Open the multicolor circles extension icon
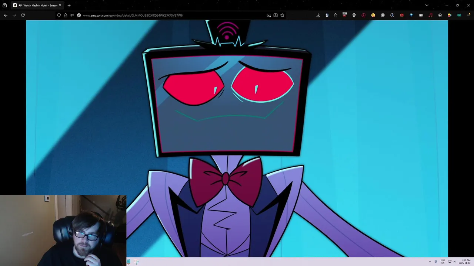 pyautogui.click(x=450, y=15)
